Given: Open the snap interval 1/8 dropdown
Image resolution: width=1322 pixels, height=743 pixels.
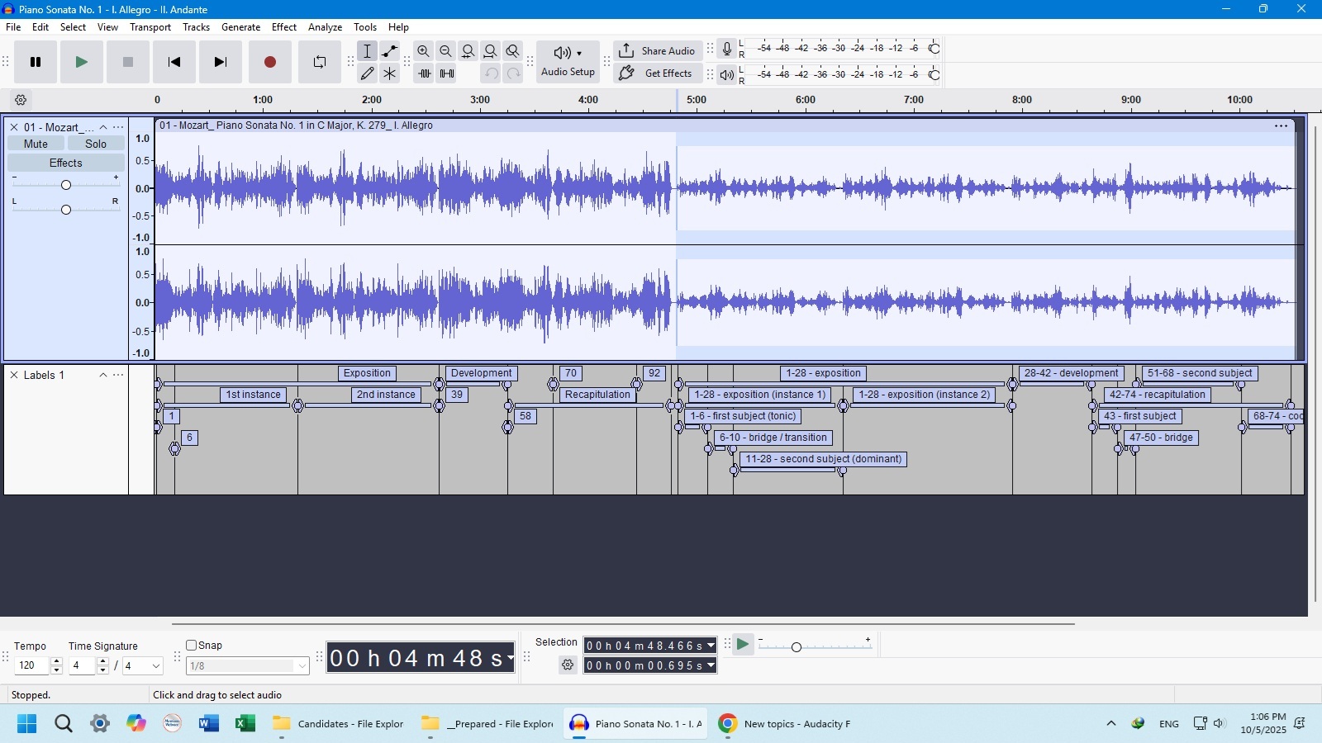Looking at the screenshot, I should pyautogui.click(x=302, y=666).
